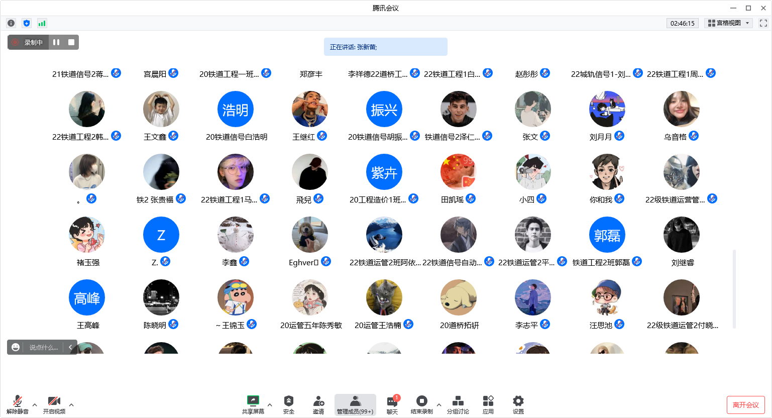Image resolution: width=772 pixels, height=418 pixels.
Task: Click the blue security shield icon
Action: point(27,23)
